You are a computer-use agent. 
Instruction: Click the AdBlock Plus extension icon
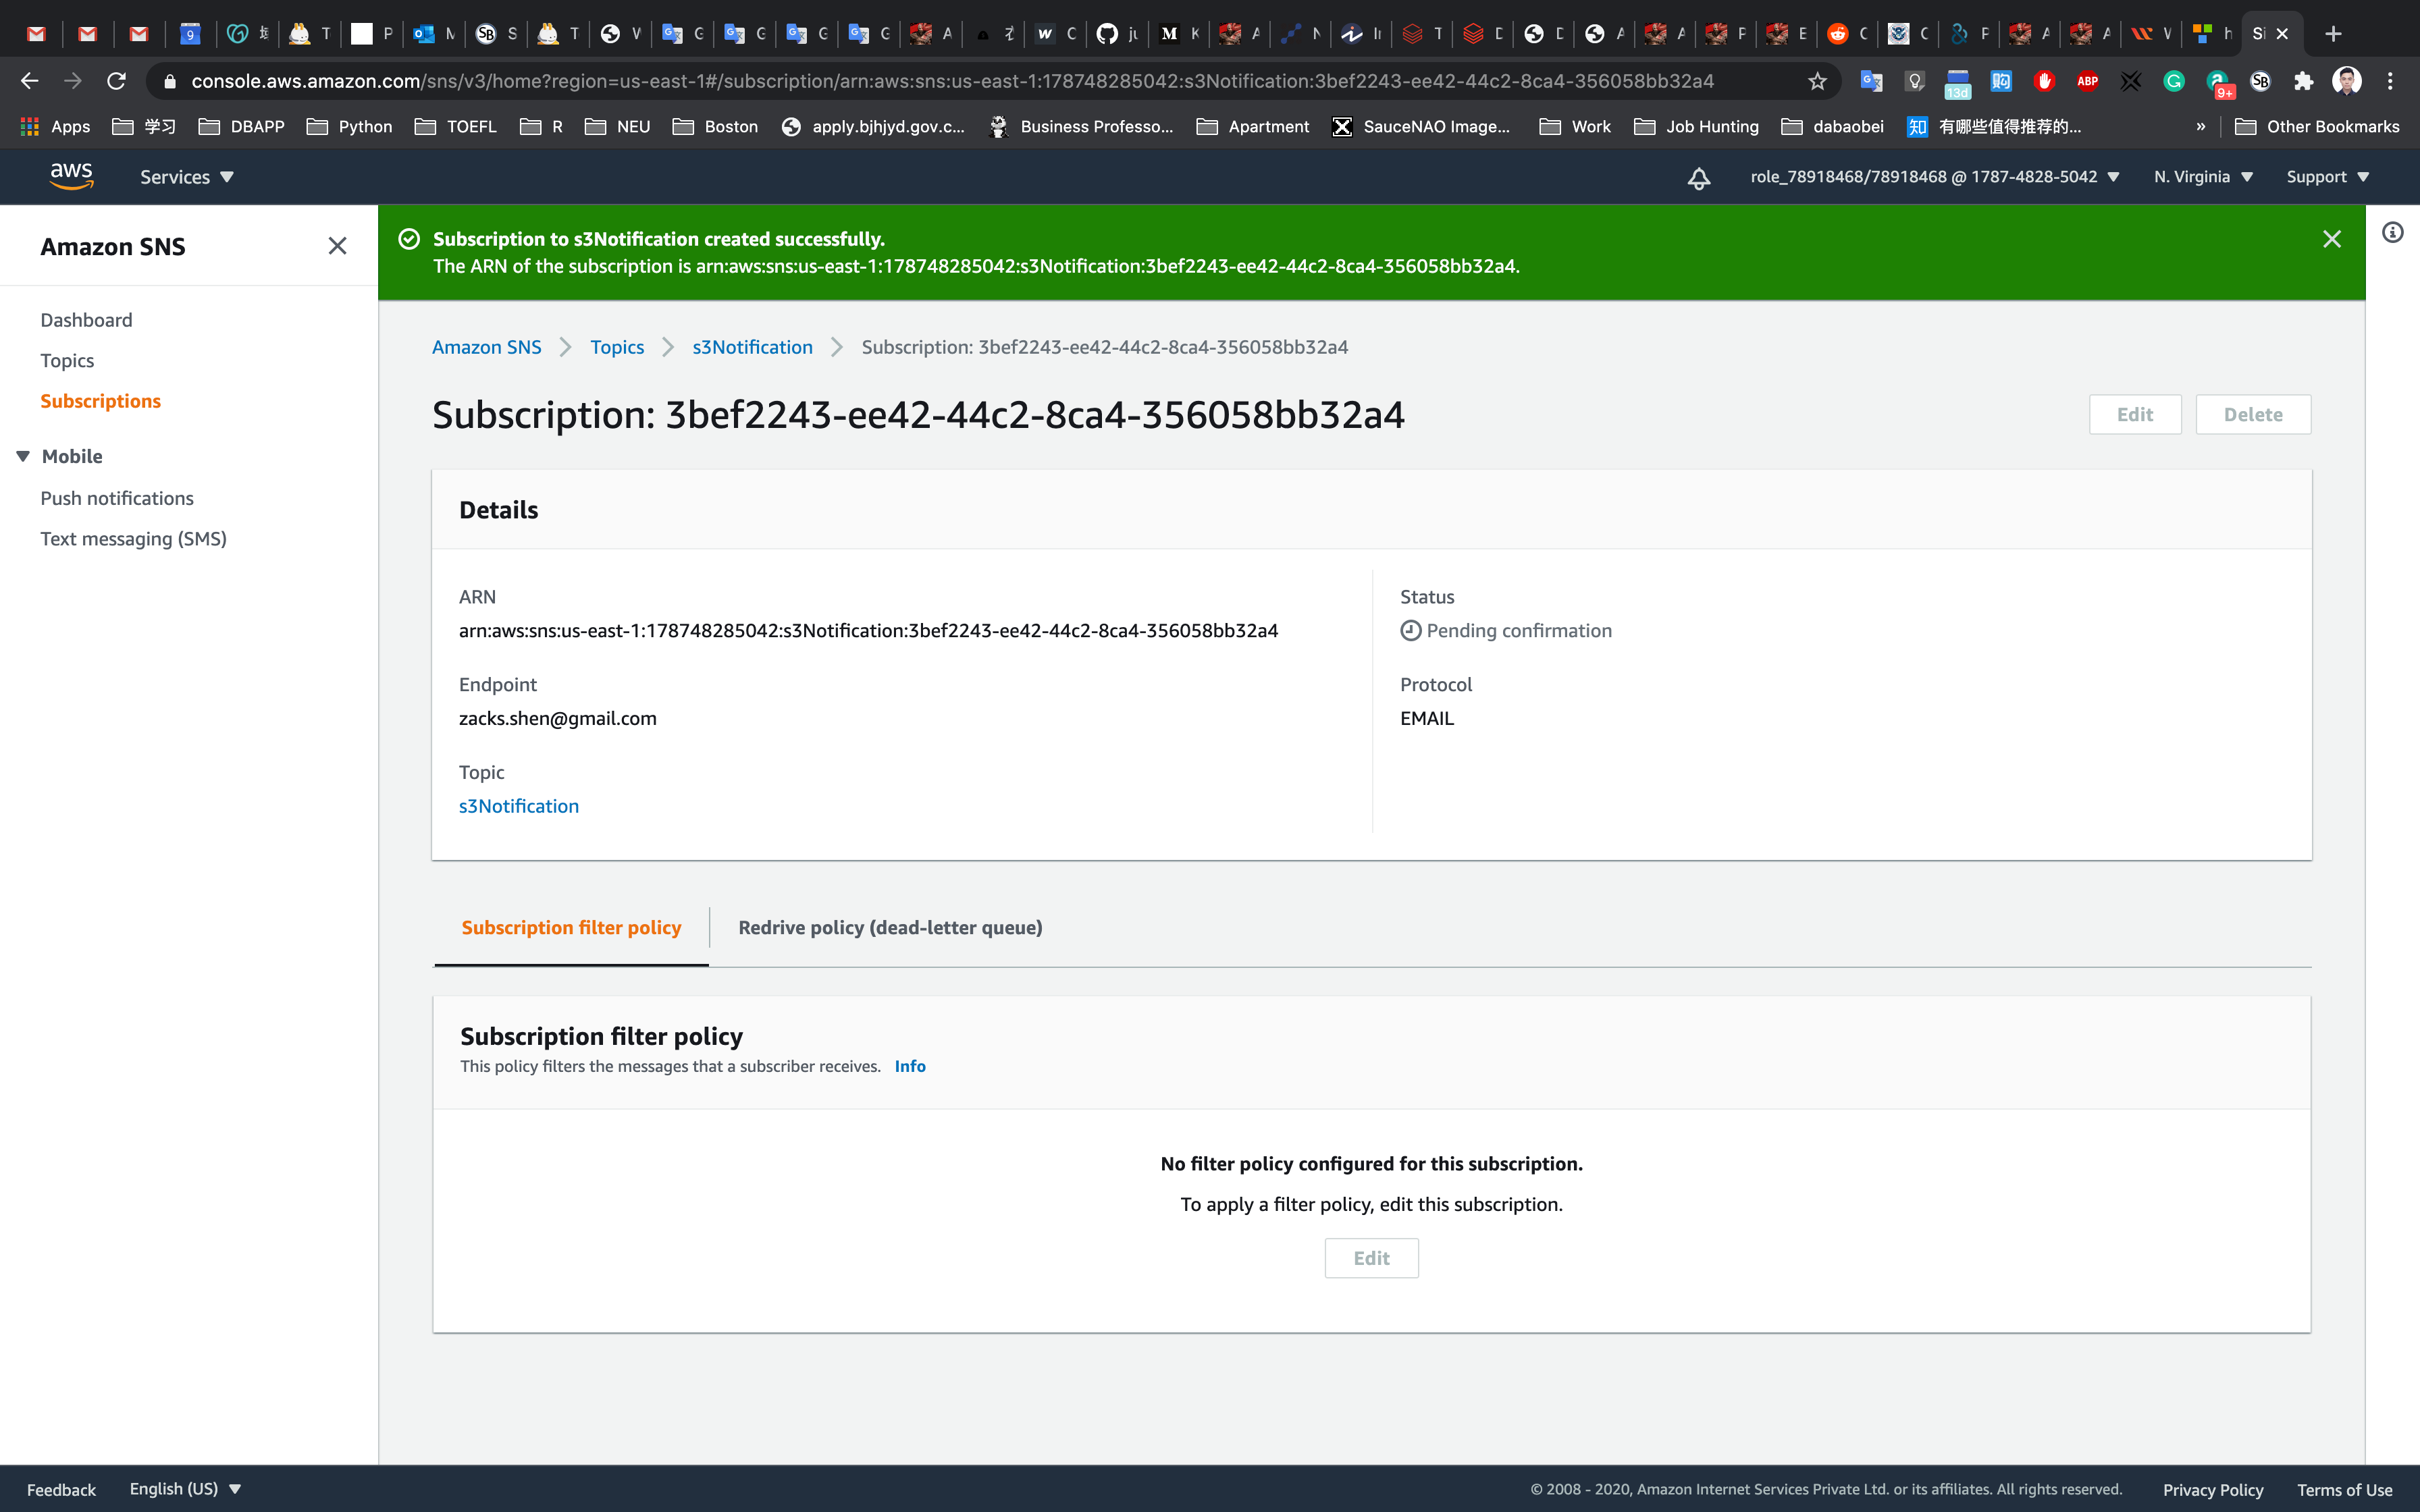[x=2087, y=81]
